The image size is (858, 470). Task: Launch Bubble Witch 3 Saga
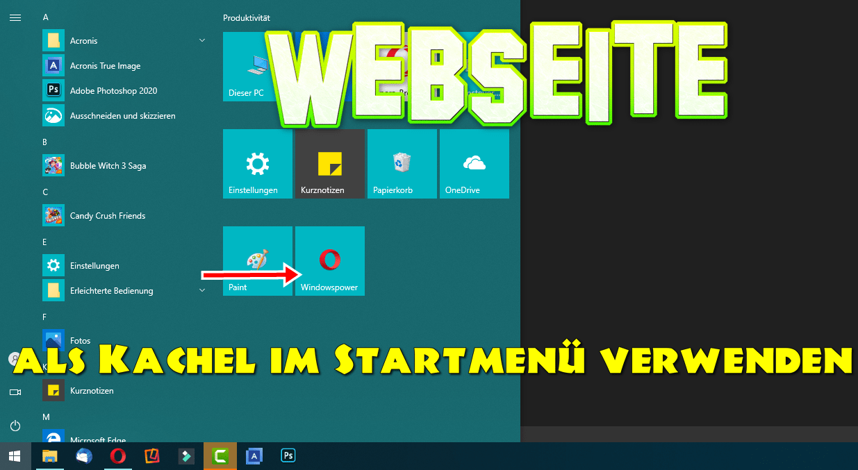point(125,166)
